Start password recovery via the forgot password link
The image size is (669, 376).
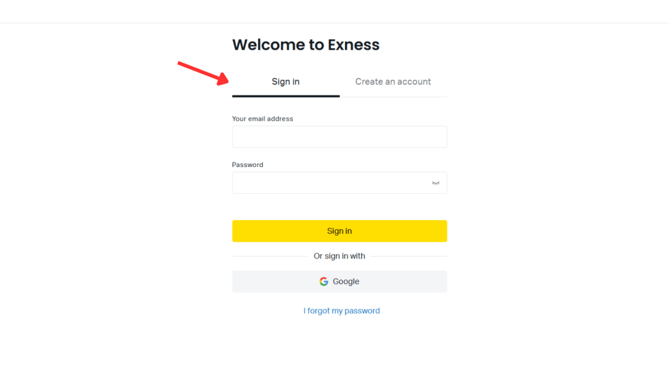coord(342,311)
